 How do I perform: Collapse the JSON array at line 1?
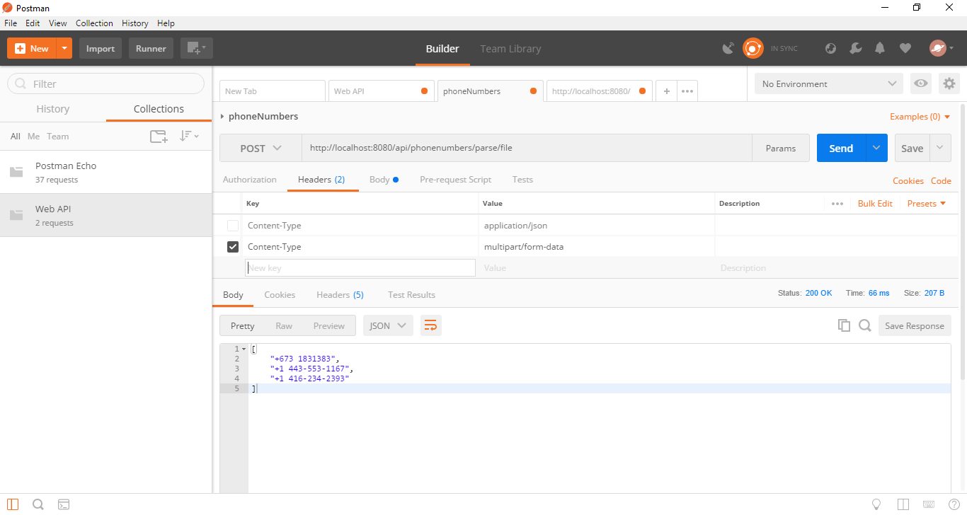tap(244, 349)
